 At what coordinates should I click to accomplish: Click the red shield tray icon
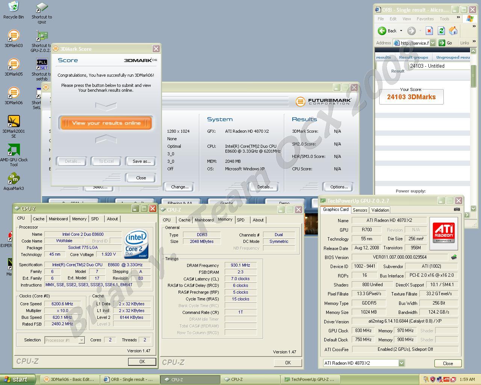point(432,379)
